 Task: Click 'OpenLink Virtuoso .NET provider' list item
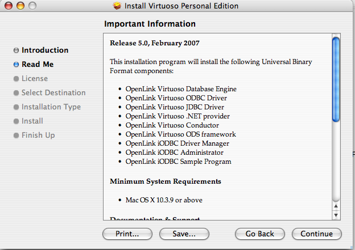(x=177, y=116)
